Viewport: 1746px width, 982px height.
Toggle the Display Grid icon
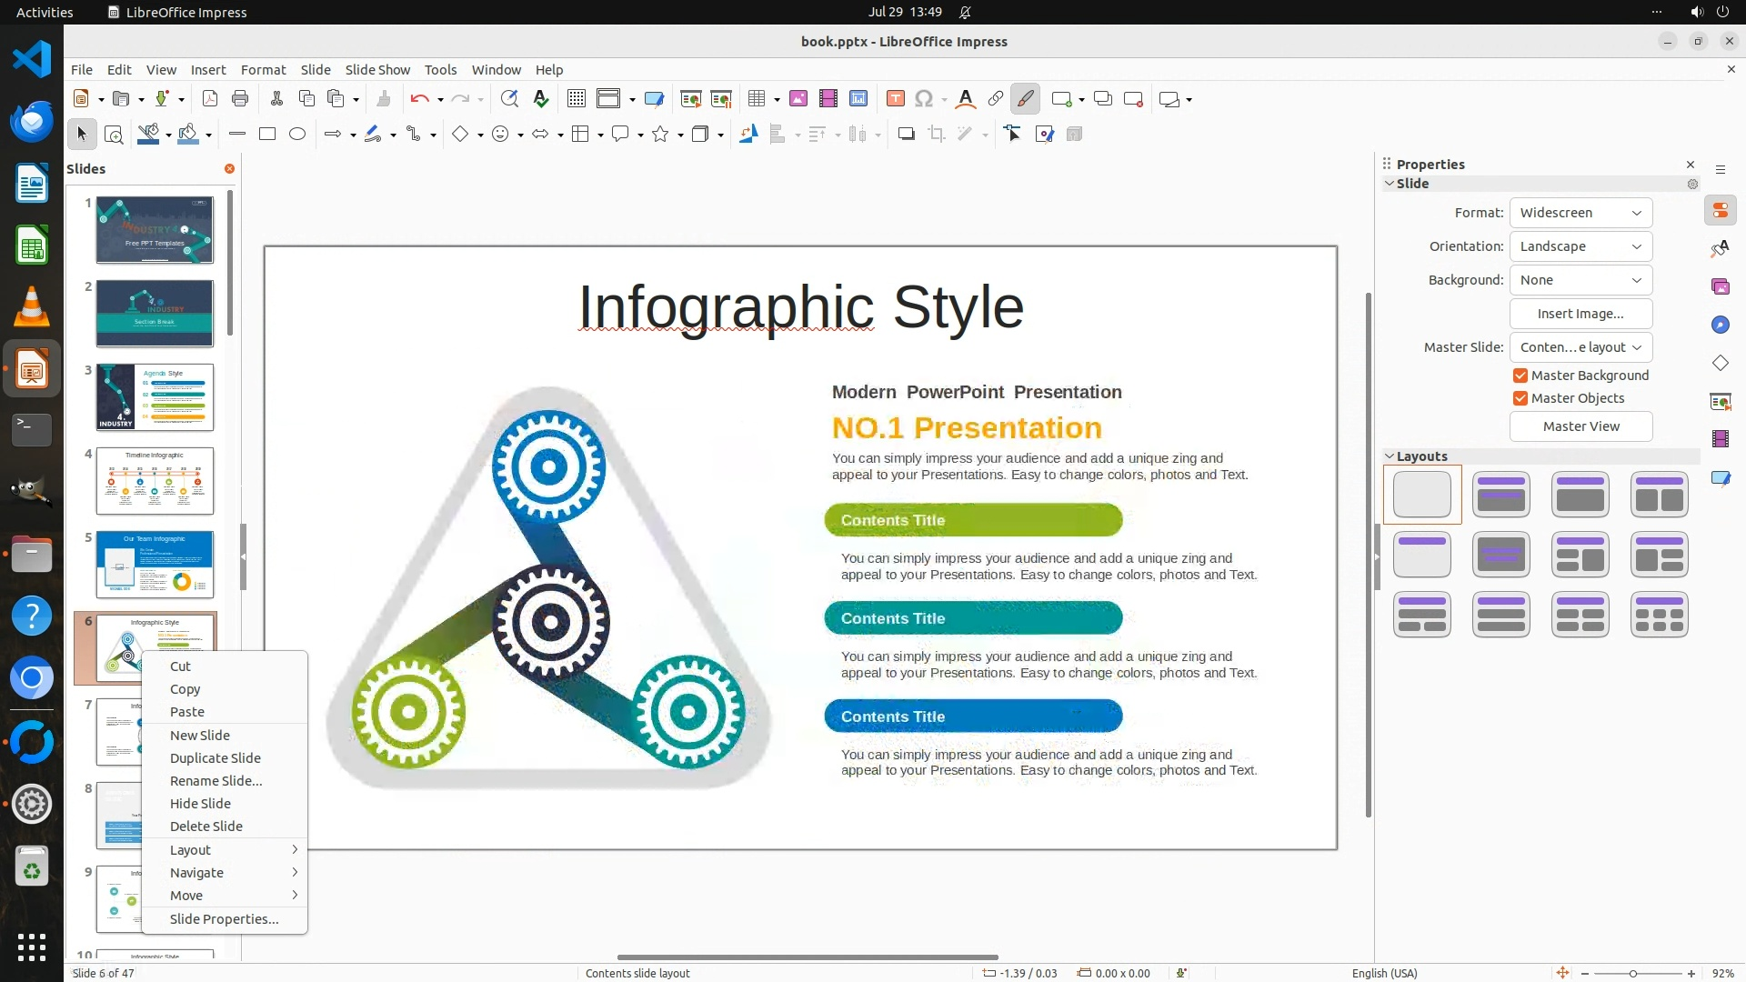(576, 99)
